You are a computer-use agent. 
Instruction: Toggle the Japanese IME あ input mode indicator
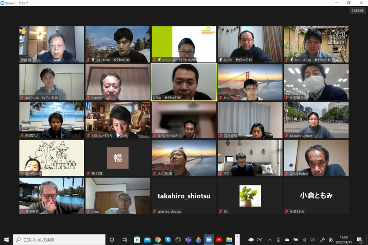(330, 240)
